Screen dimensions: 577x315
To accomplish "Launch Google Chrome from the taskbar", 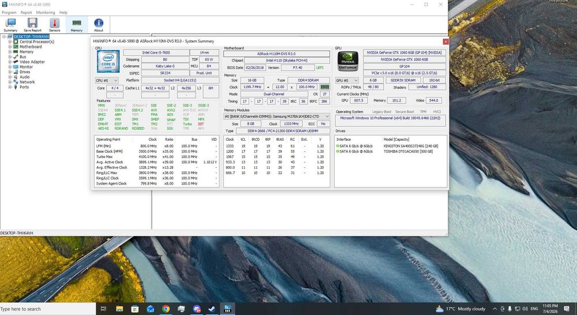I will [166, 309].
